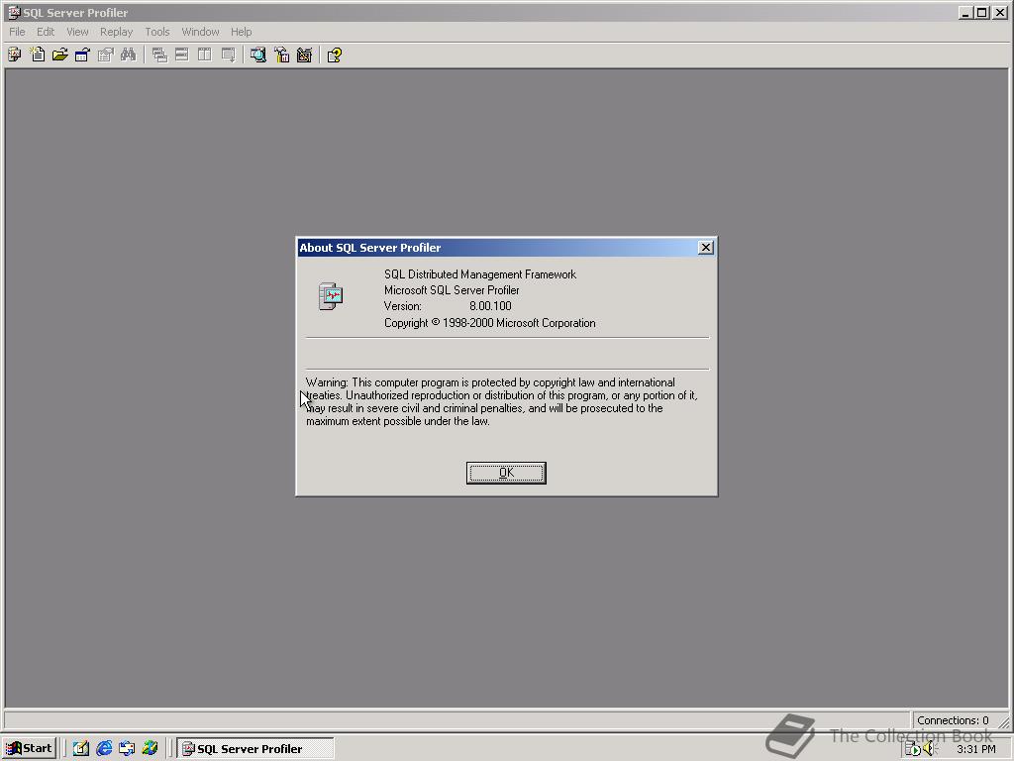This screenshot has height=761, width=1014.
Task: Click the Open Trace Table icon
Action: pyautogui.click(x=83, y=55)
